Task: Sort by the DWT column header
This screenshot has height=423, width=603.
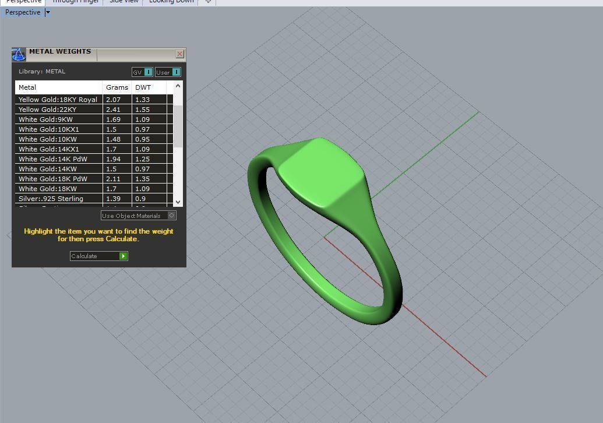Action: [149, 87]
